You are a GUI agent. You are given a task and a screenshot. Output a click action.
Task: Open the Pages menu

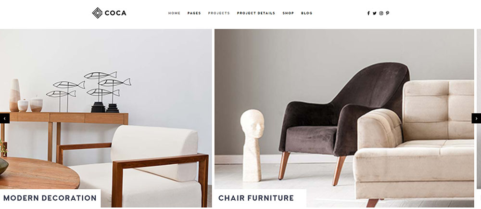pos(194,13)
